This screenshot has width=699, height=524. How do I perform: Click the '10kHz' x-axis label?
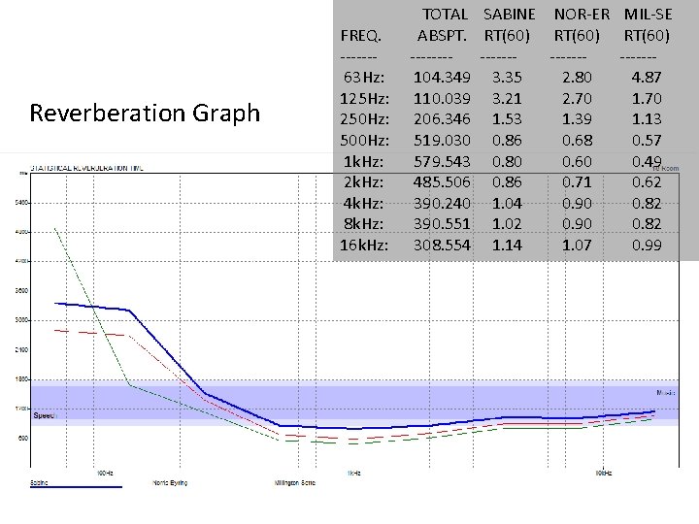604,473
